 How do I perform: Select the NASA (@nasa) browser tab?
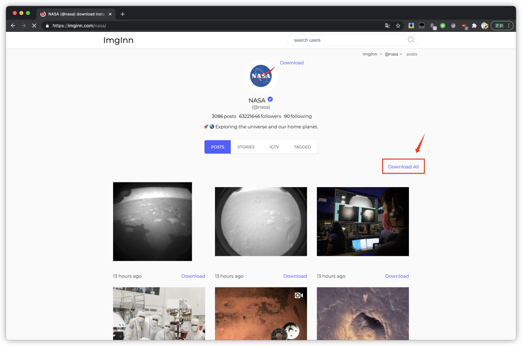coord(76,14)
